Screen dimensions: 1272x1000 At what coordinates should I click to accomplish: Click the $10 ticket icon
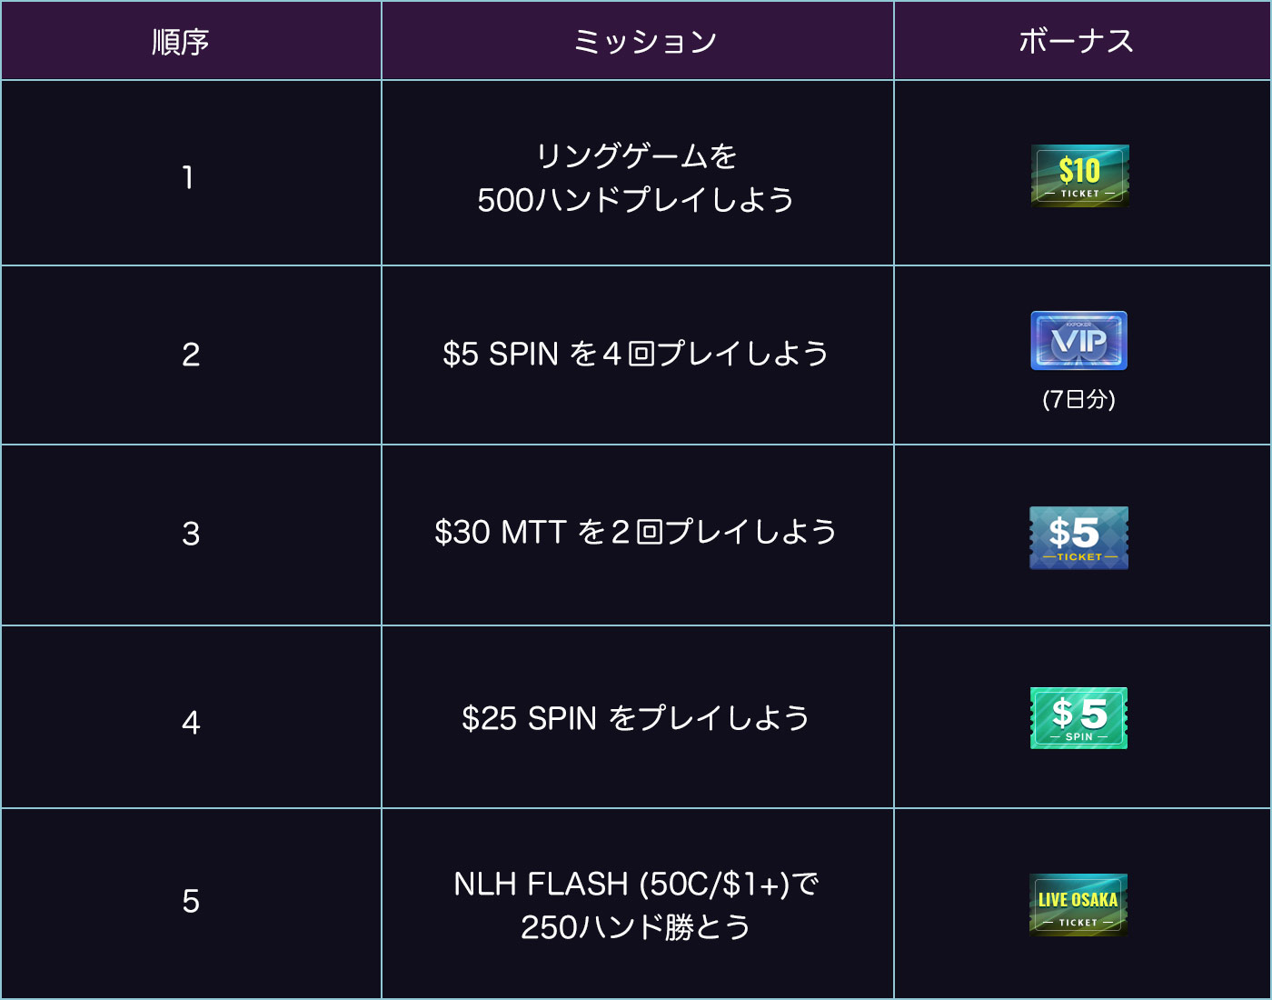[x=1080, y=175]
